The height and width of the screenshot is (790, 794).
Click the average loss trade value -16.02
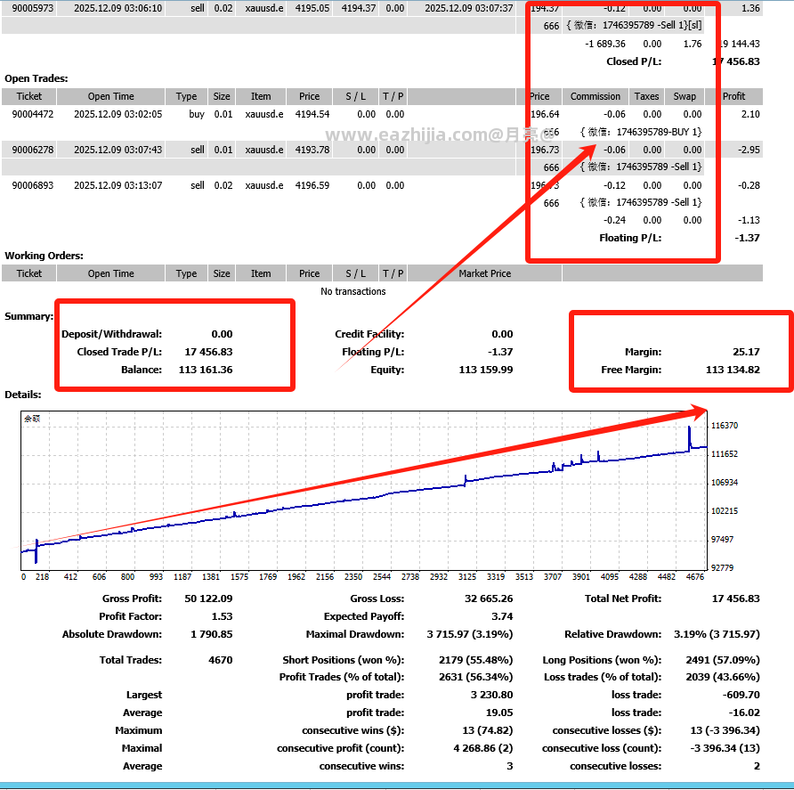(744, 713)
